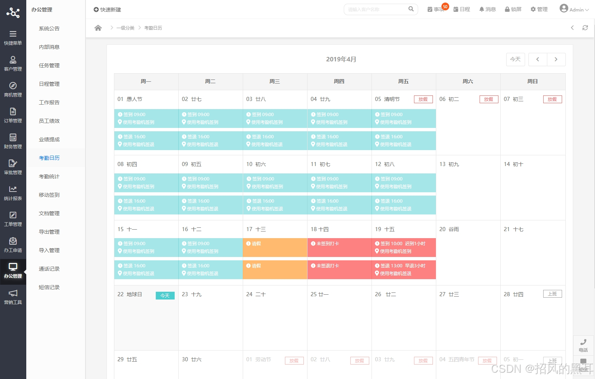
Task: Click the 办公管理 panel title
Action: [x=42, y=10]
